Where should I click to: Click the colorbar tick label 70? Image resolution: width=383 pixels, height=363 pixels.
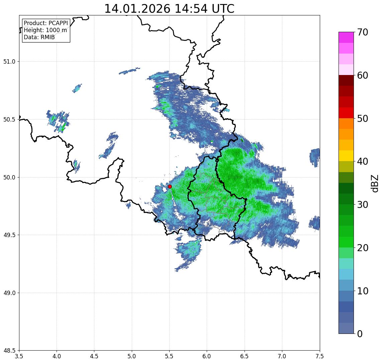click(x=363, y=32)
